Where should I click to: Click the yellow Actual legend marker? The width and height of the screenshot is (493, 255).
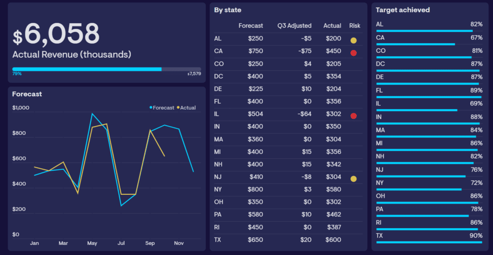click(x=178, y=108)
